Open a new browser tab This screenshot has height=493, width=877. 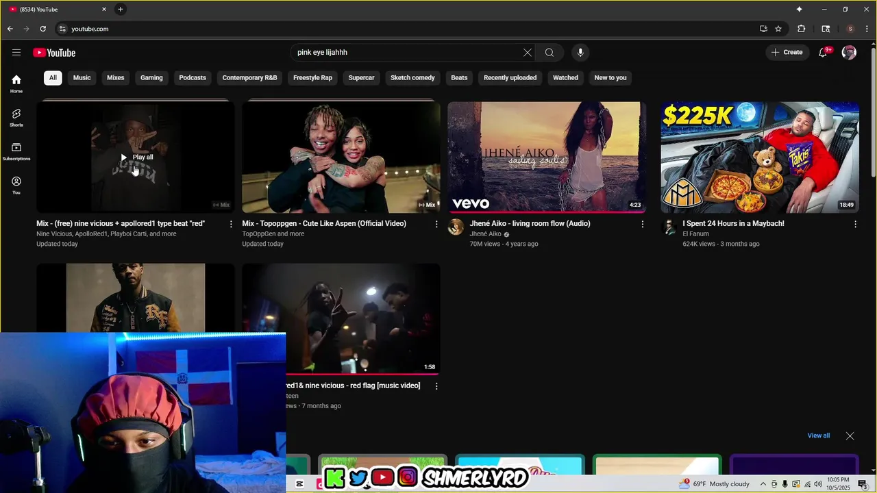click(121, 10)
